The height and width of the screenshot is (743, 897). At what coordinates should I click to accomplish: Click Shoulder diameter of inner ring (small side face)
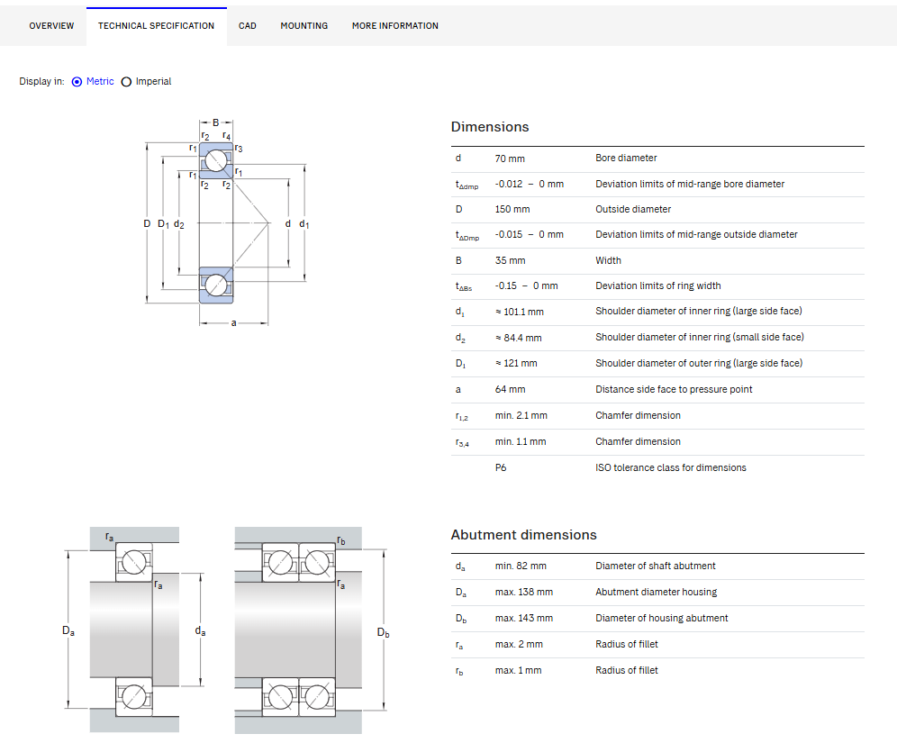[x=699, y=338]
